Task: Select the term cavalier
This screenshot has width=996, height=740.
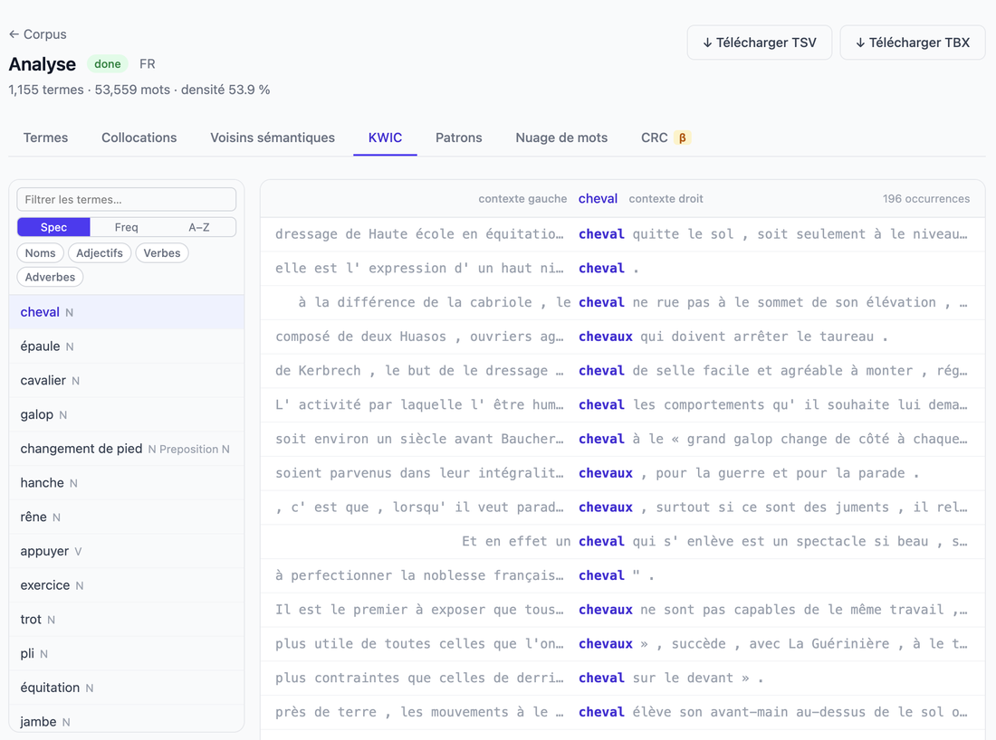Action: [127, 381]
